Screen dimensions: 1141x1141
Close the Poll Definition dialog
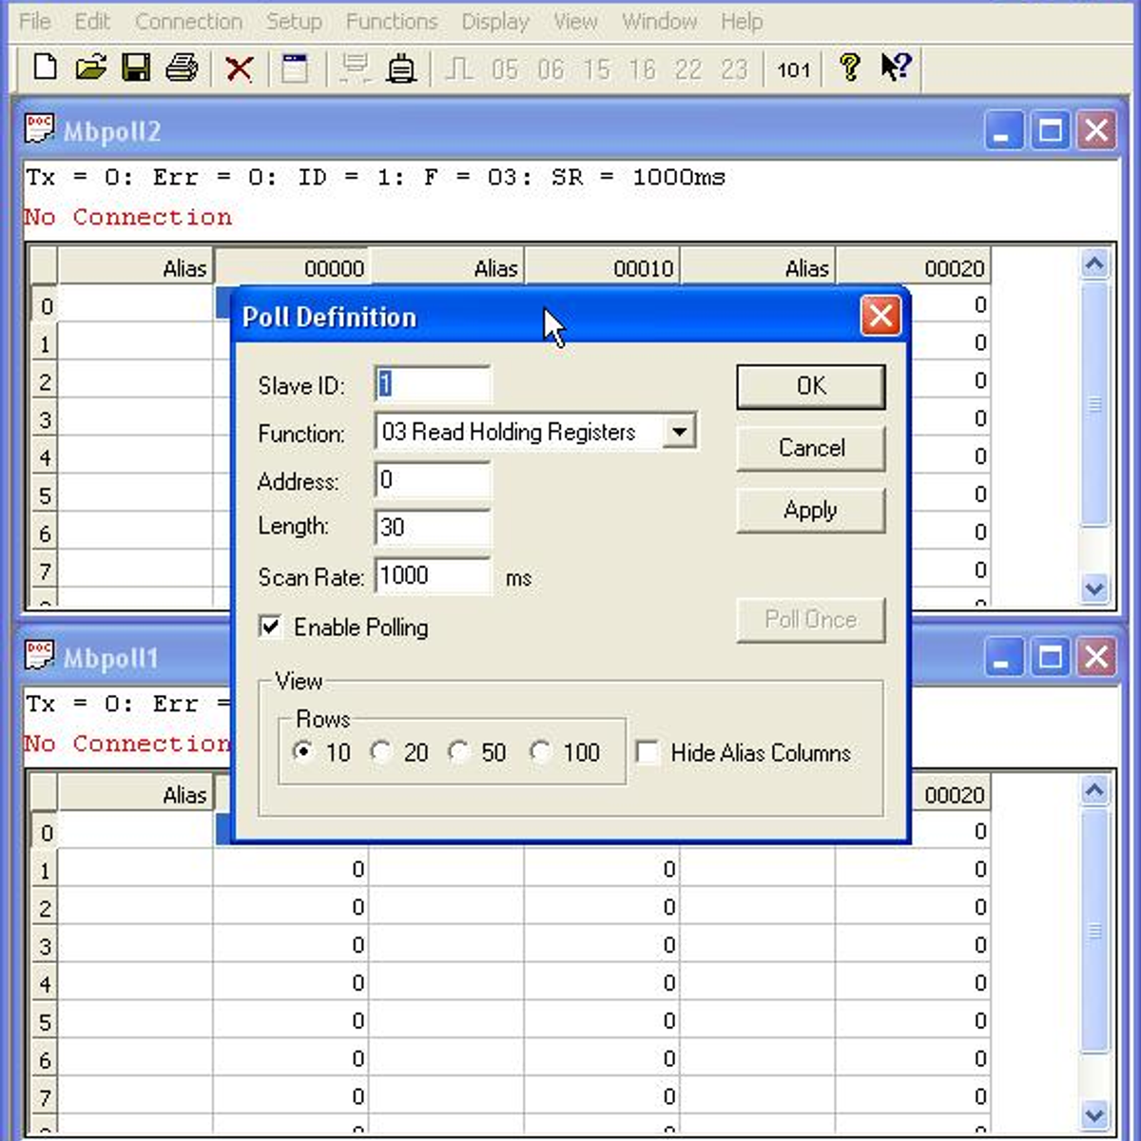[880, 315]
